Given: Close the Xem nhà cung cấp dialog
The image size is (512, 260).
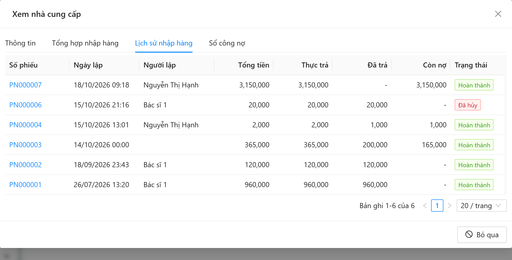Looking at the screenshot, I should click(x=498, y=14).
